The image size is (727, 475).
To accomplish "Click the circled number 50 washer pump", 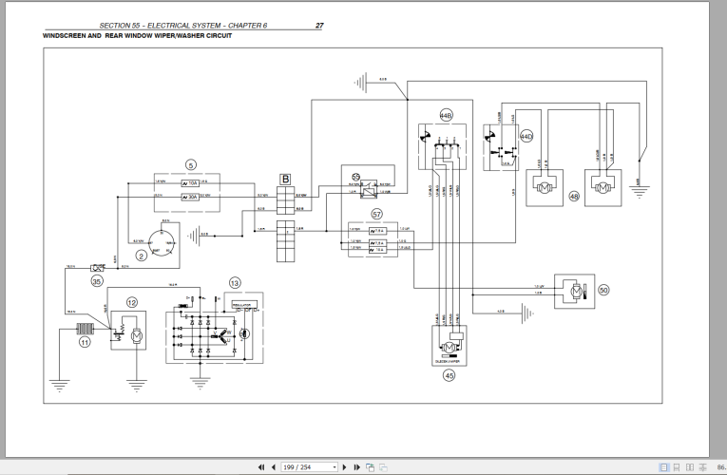I will pos(603,290).
